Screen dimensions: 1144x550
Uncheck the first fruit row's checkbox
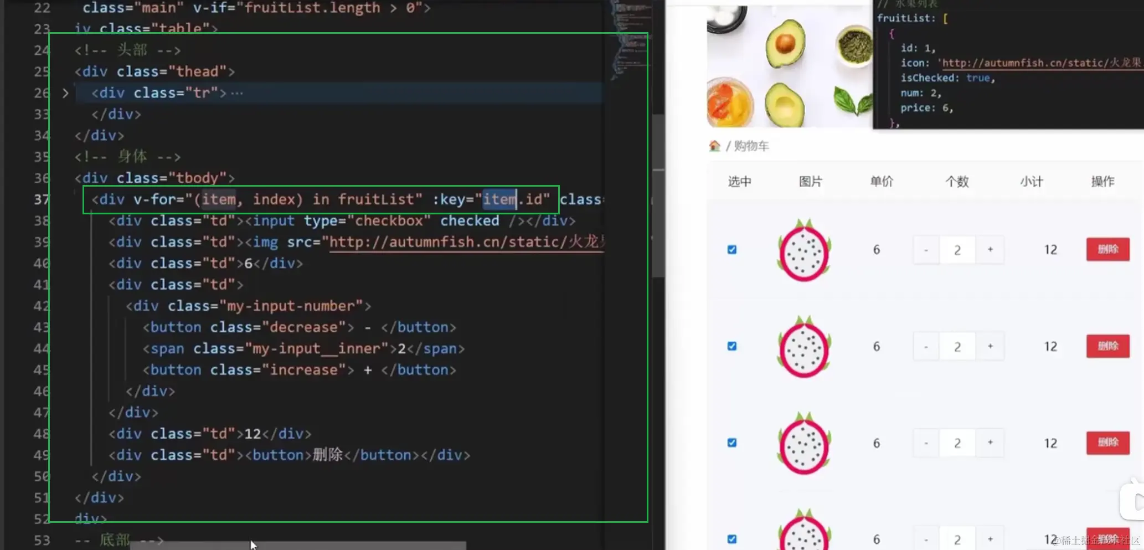(x=732, y=250)
